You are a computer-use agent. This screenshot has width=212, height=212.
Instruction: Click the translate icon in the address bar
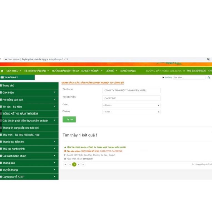click(208, 59)
